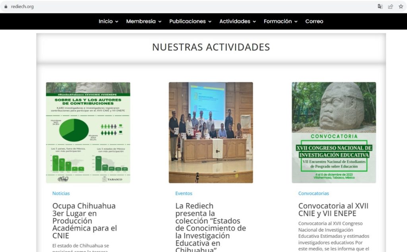Open the Formación menu item
Viewport: 407px width, 252px height.
(x=277, y=21)
